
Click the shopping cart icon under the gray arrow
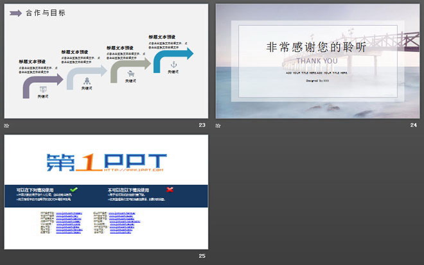coord(131,74)
